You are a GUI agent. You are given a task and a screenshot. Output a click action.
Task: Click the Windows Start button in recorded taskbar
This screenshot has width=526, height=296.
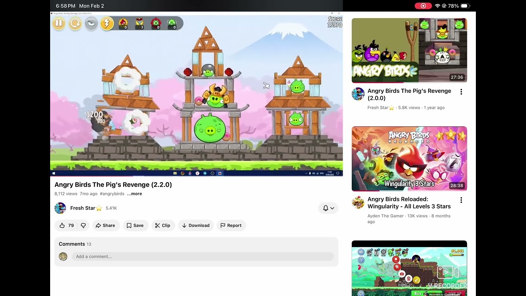pyautogui.click(x=53, y=173)
